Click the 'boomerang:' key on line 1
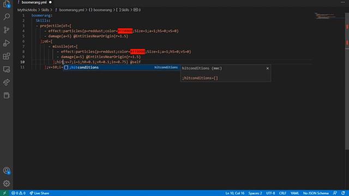Image resolution: width=349 pixels, height=196 pixels. point(42,15)
